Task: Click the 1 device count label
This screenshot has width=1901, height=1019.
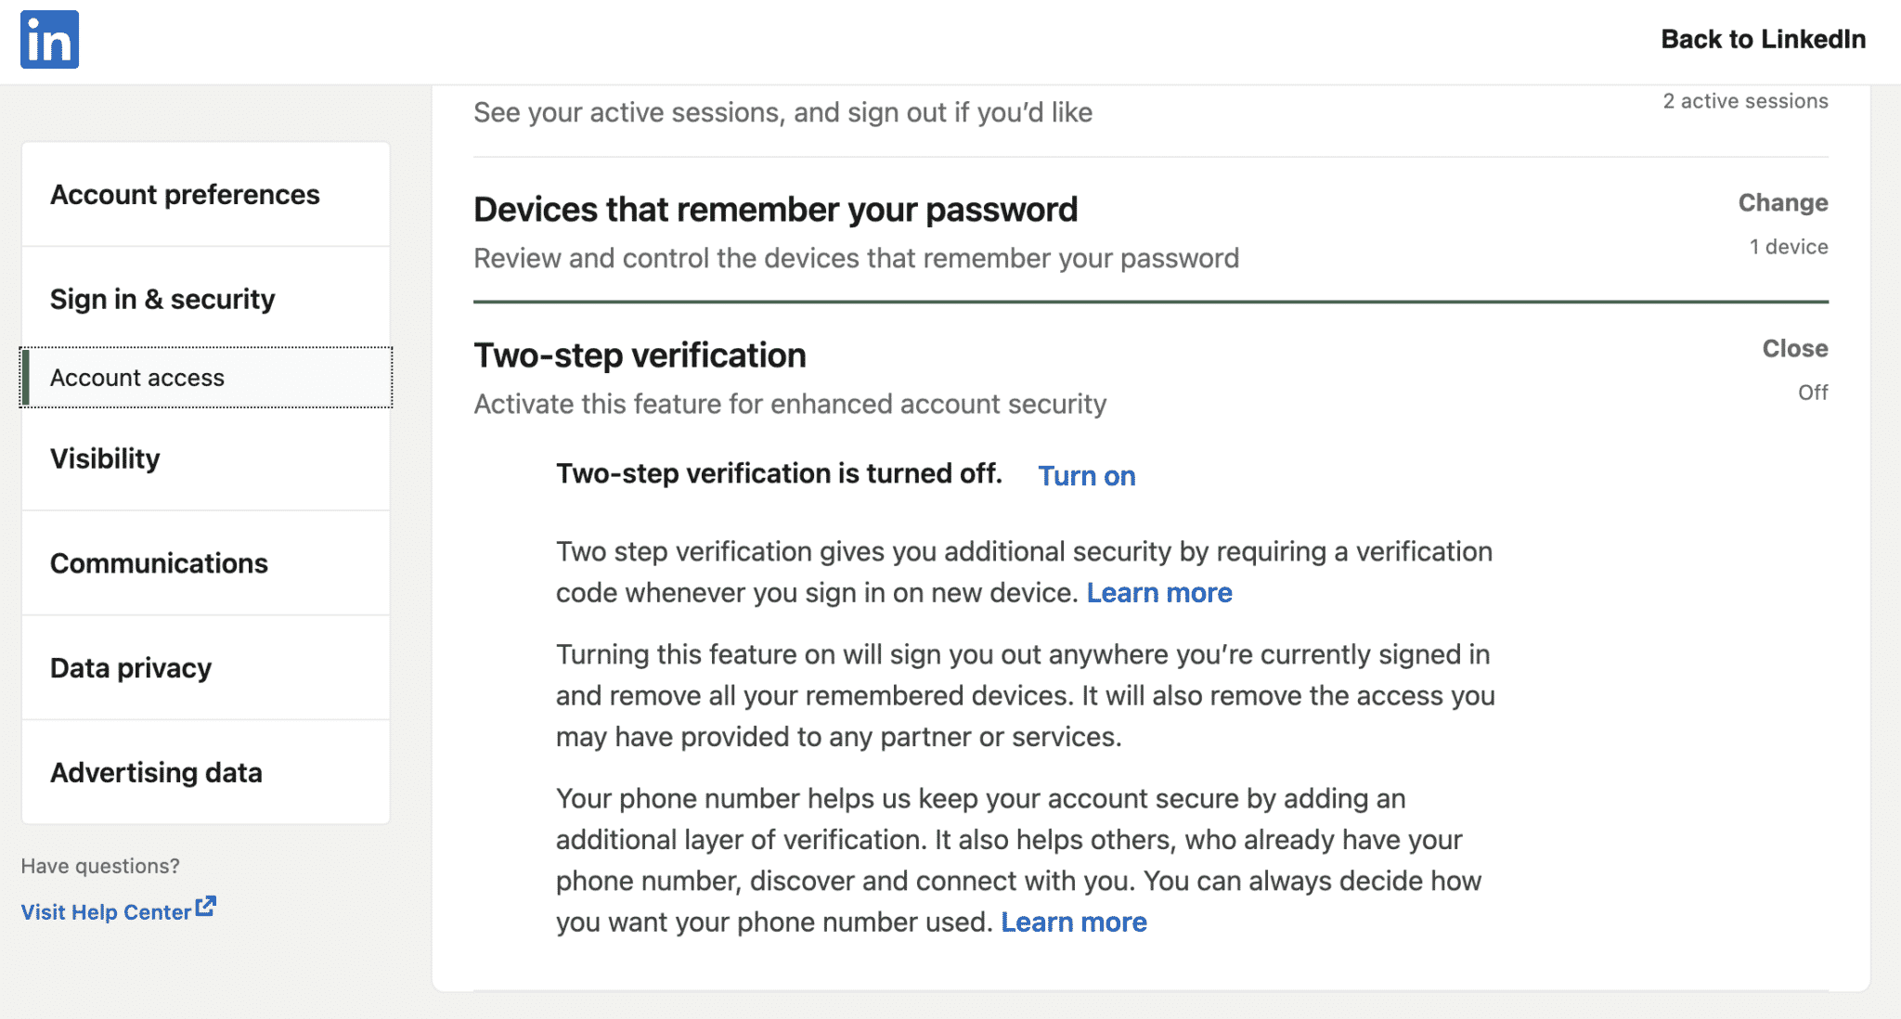Action: (x=1789, y=247)
